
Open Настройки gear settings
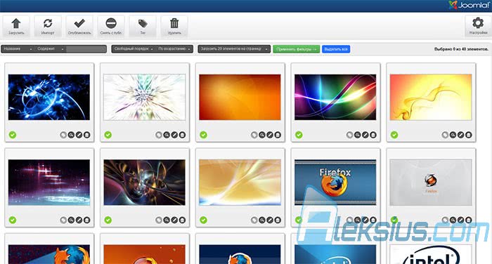[478, 27]
